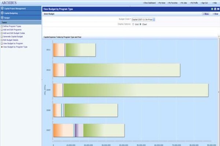Open Add and Edit Programs task
Viewport: 220px width, 146px height.
click(x=12, y=30)
